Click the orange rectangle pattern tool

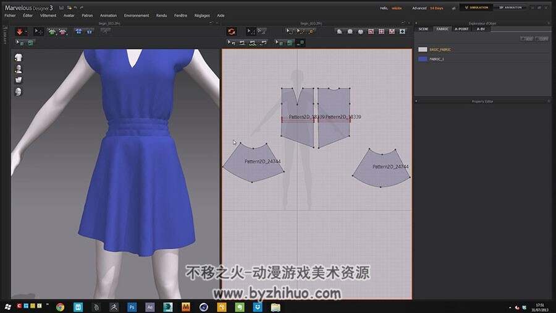click(x=311, y=32)
